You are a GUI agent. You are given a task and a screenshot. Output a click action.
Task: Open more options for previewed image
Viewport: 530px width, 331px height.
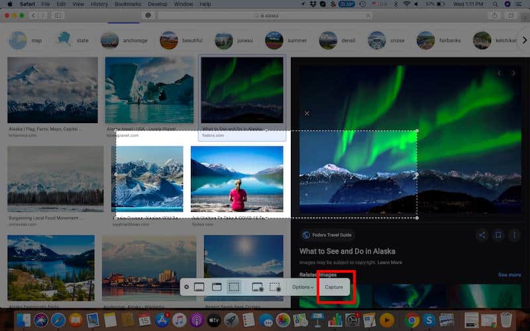tap(515, 235)
